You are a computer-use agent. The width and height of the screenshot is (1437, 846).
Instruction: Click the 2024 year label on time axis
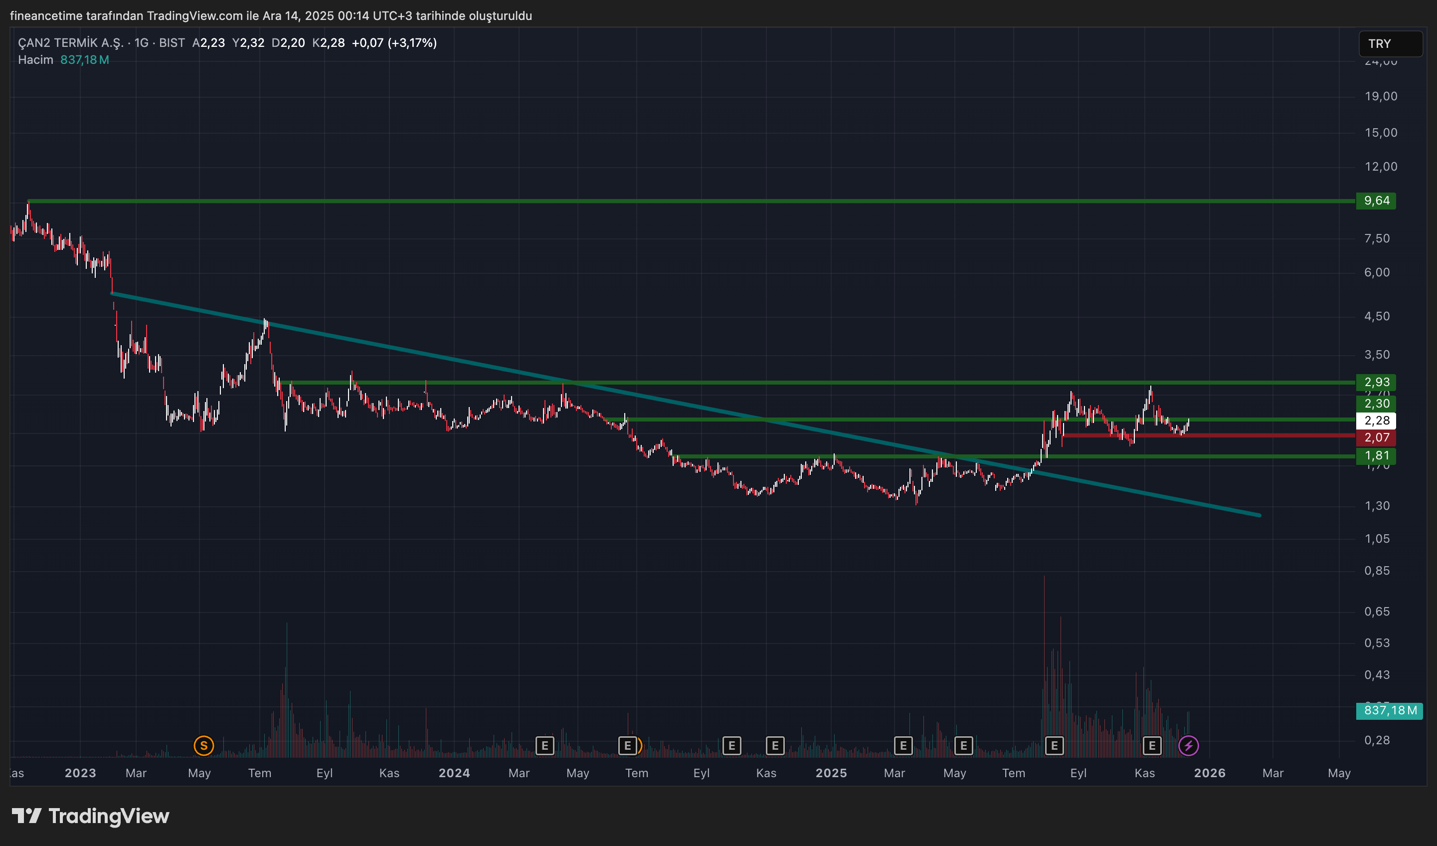tap(454, 774)
